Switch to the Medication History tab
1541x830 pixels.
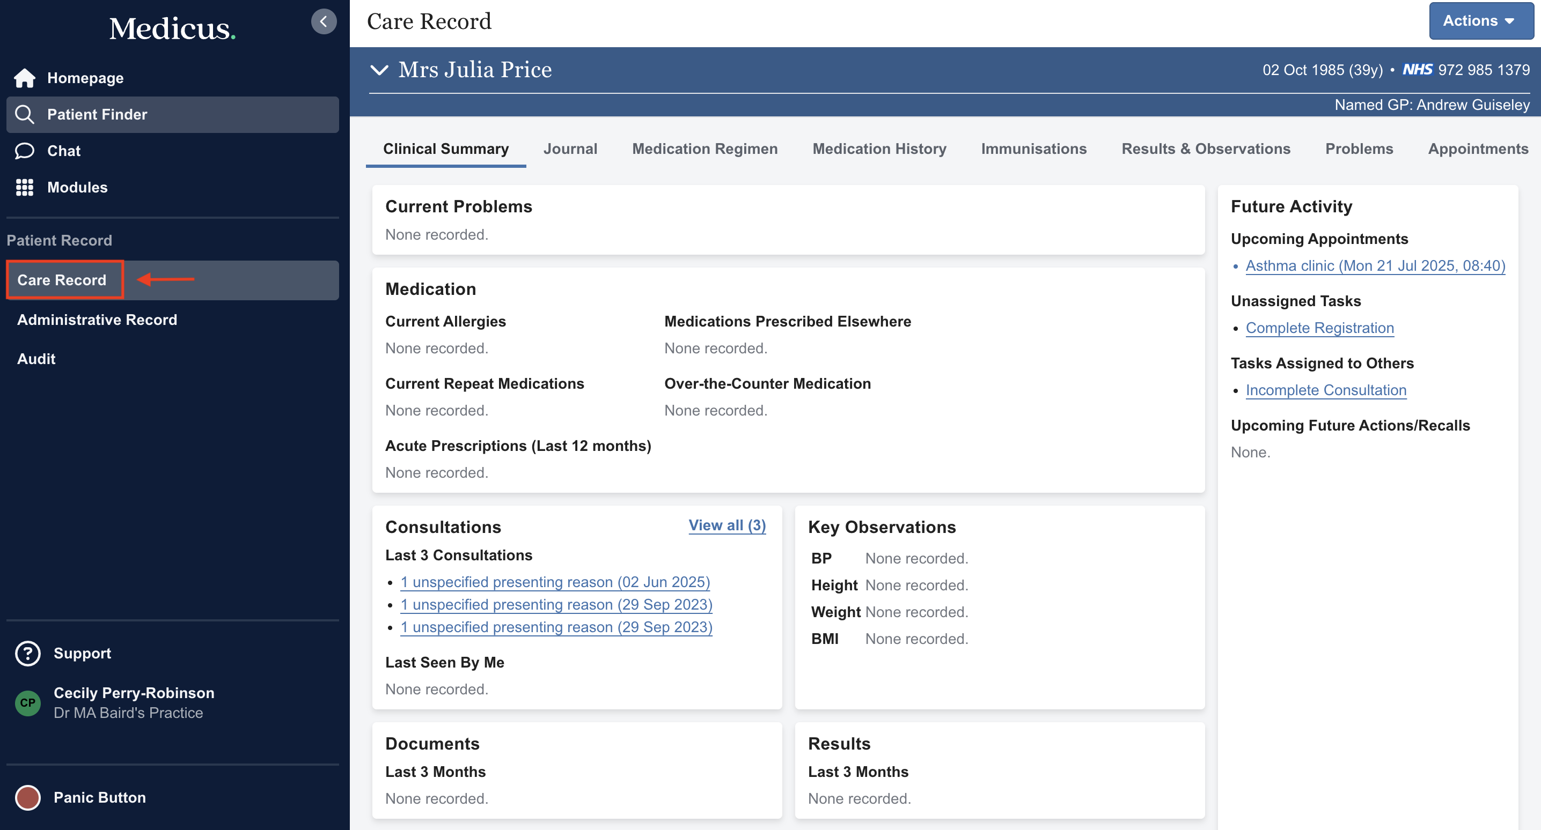click(x=879, y=149)
